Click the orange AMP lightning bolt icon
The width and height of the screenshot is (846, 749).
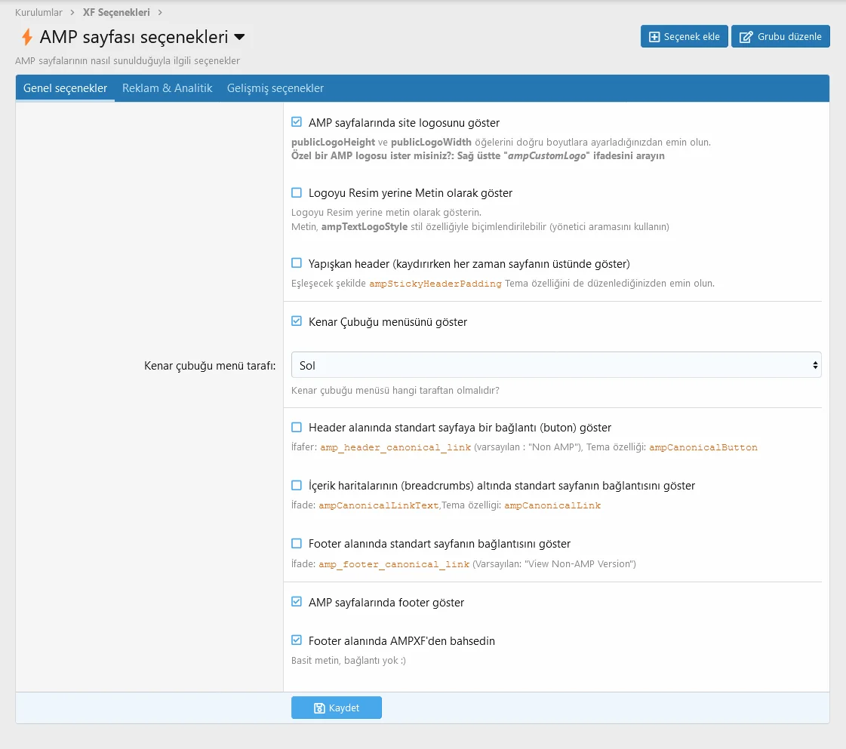[x=26, y=37]
